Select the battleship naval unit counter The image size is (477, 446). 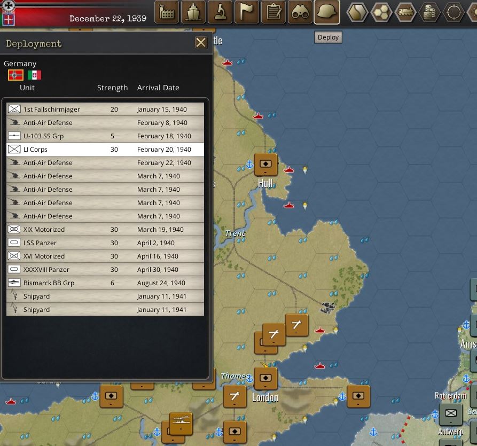[x=181, y=424]
